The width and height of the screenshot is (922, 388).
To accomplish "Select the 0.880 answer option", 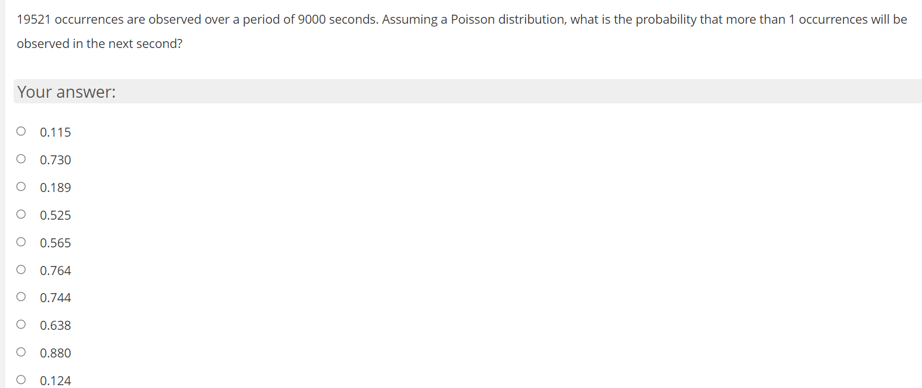I will pyautogui.click(x=21, y=351).
